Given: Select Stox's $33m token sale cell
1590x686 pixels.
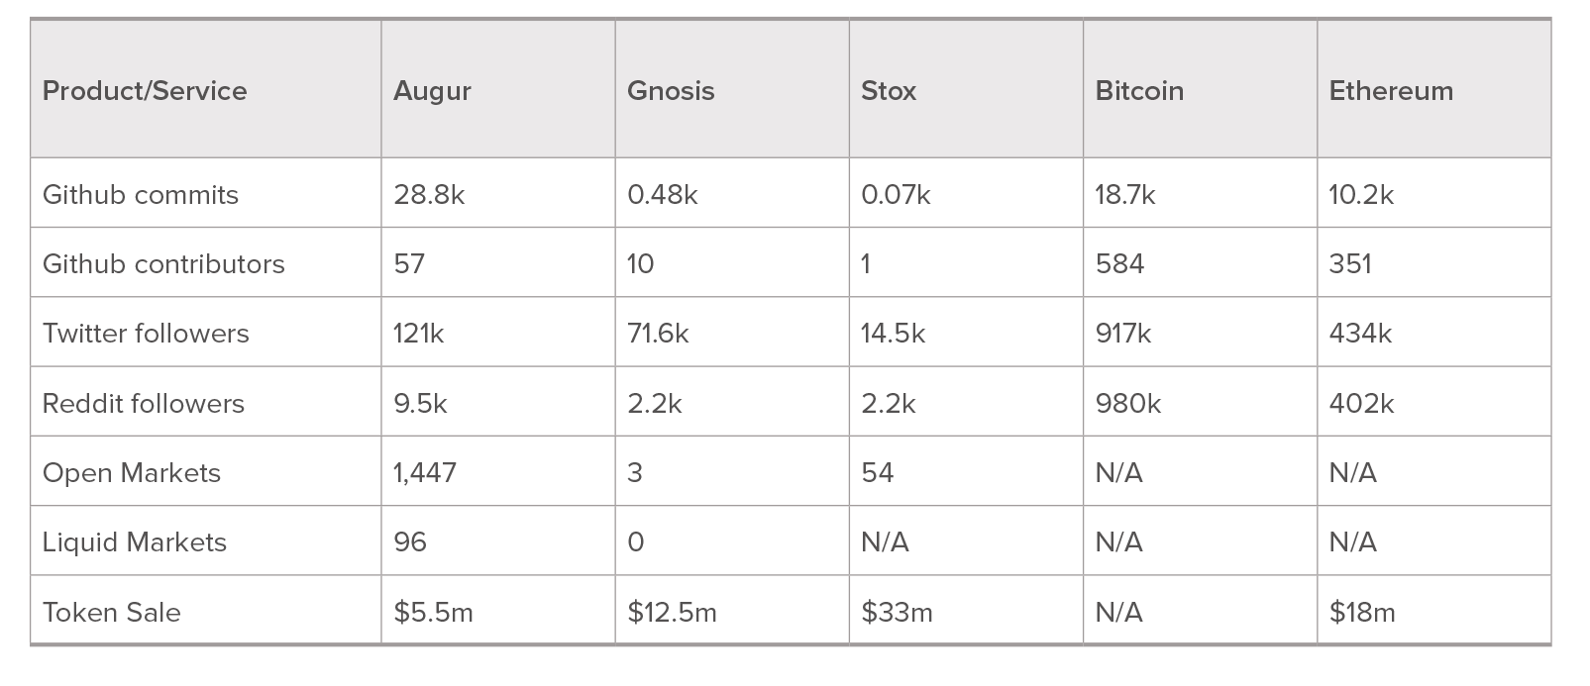Looking at the screenshot, I should (966, 611).
